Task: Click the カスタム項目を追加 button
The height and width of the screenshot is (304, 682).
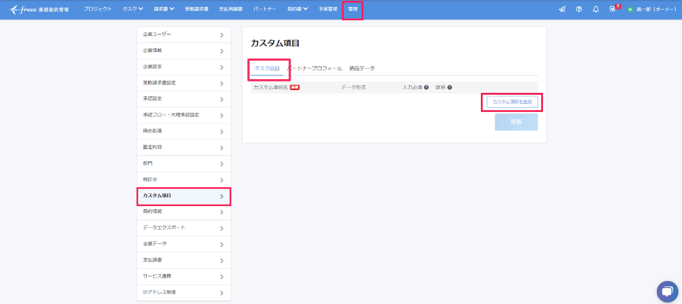Action: tap(512, 102)
